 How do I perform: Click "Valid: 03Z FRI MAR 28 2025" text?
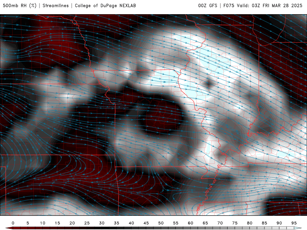pyautogui.click(x=270, y=6)
